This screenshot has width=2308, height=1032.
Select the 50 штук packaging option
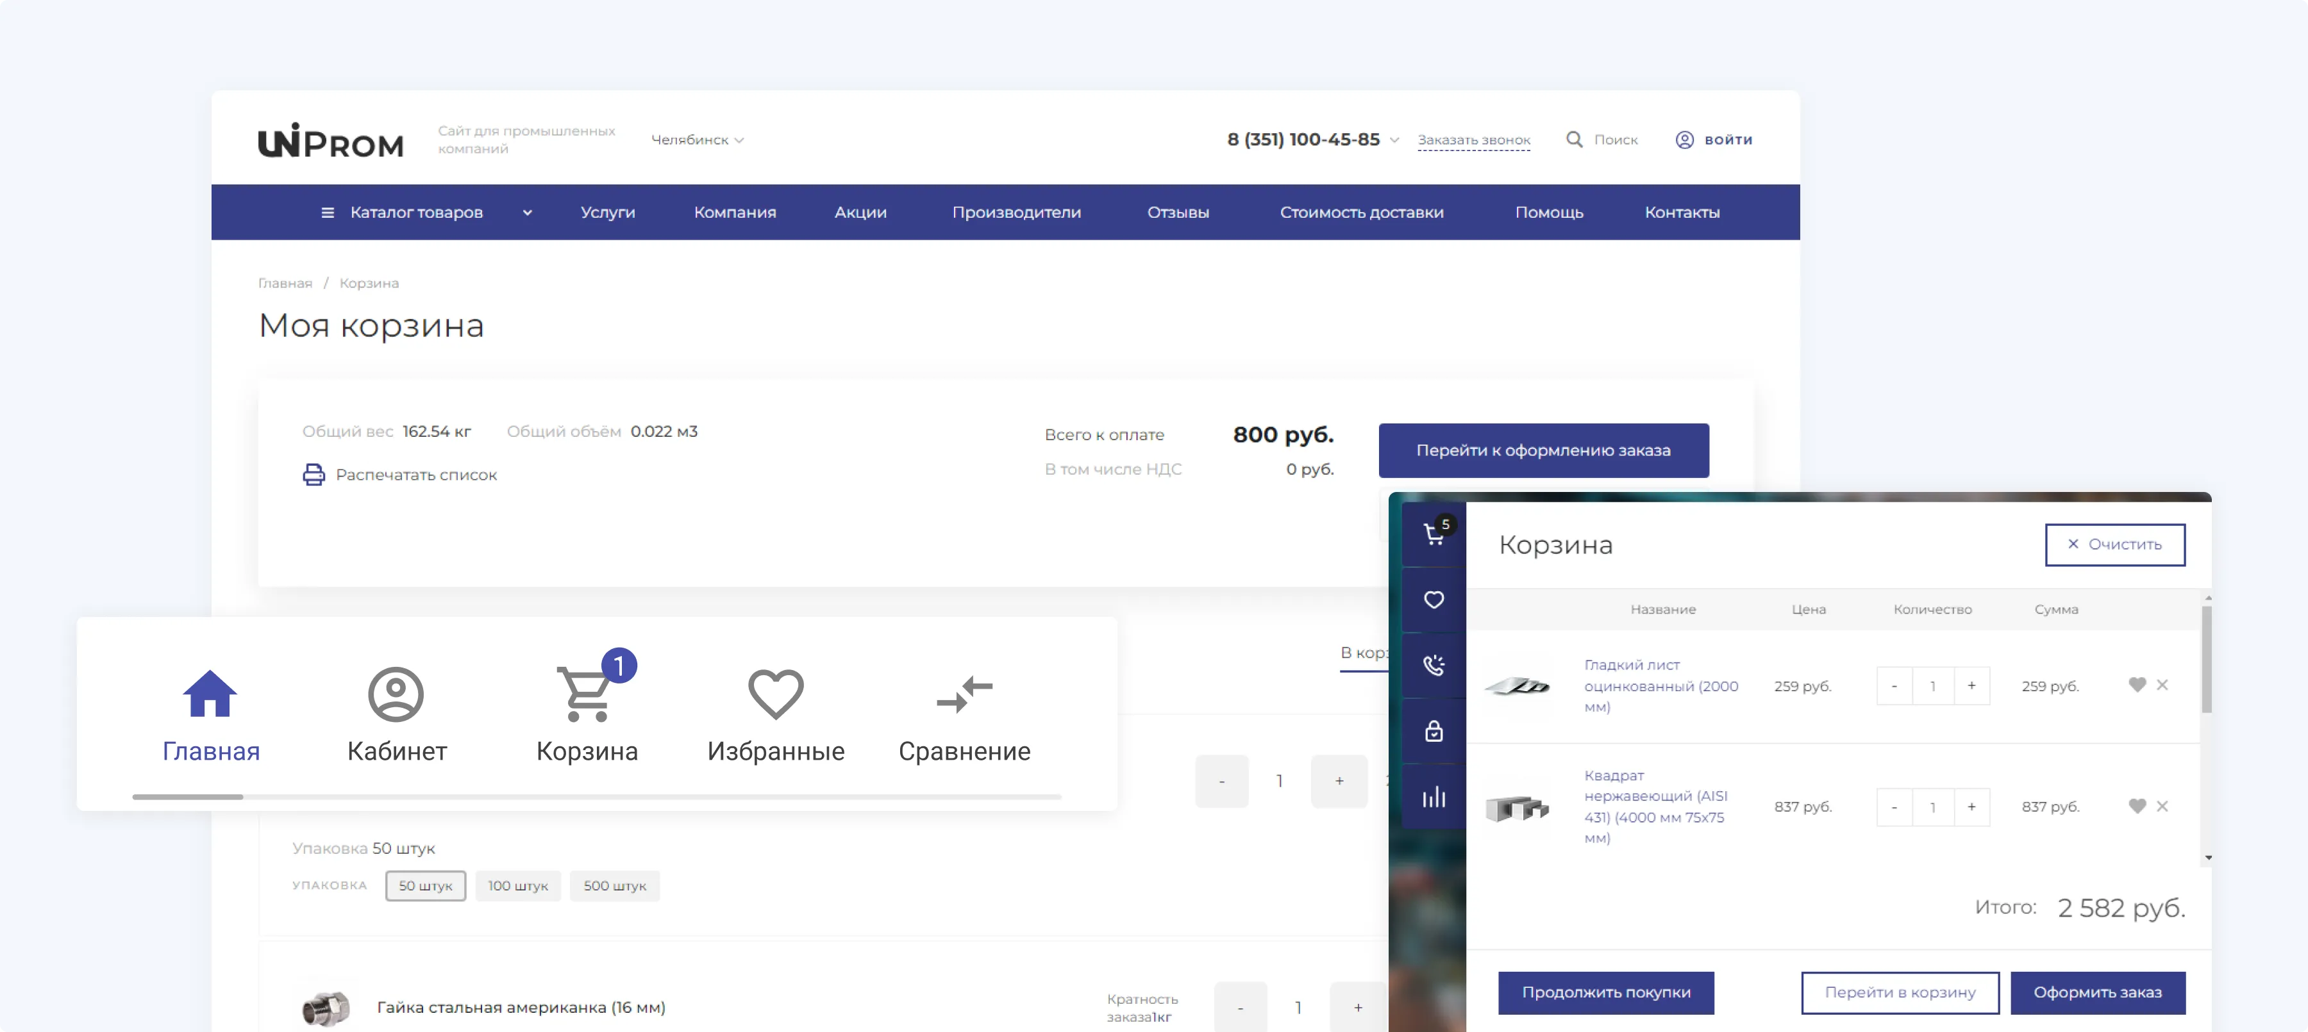click(426, 885)
